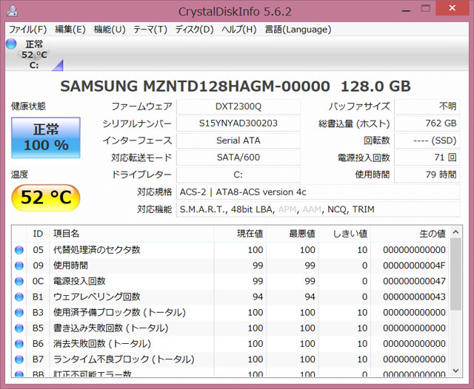The width and height of the screenshot is (474, 389).
Task: Click raw value 000000000047
Action: [x=414, y=281]
